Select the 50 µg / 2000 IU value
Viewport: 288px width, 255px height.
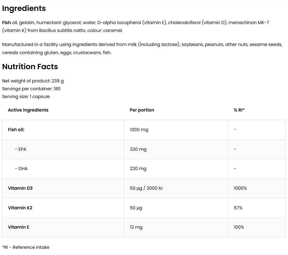coord(146,188)
